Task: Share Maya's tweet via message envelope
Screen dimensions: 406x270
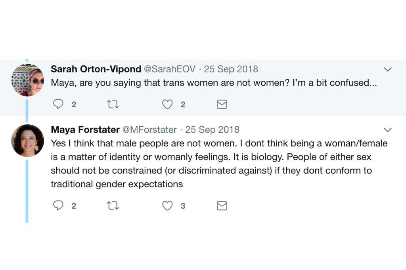Action: pyautogui.click(x=222, y=205)
